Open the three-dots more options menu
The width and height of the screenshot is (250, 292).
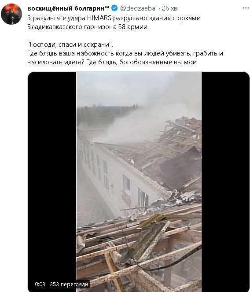(x=246, y=8)
